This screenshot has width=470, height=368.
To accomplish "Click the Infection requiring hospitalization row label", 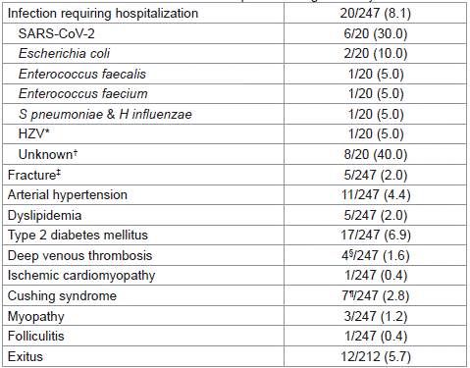I will tap(103, 14).
